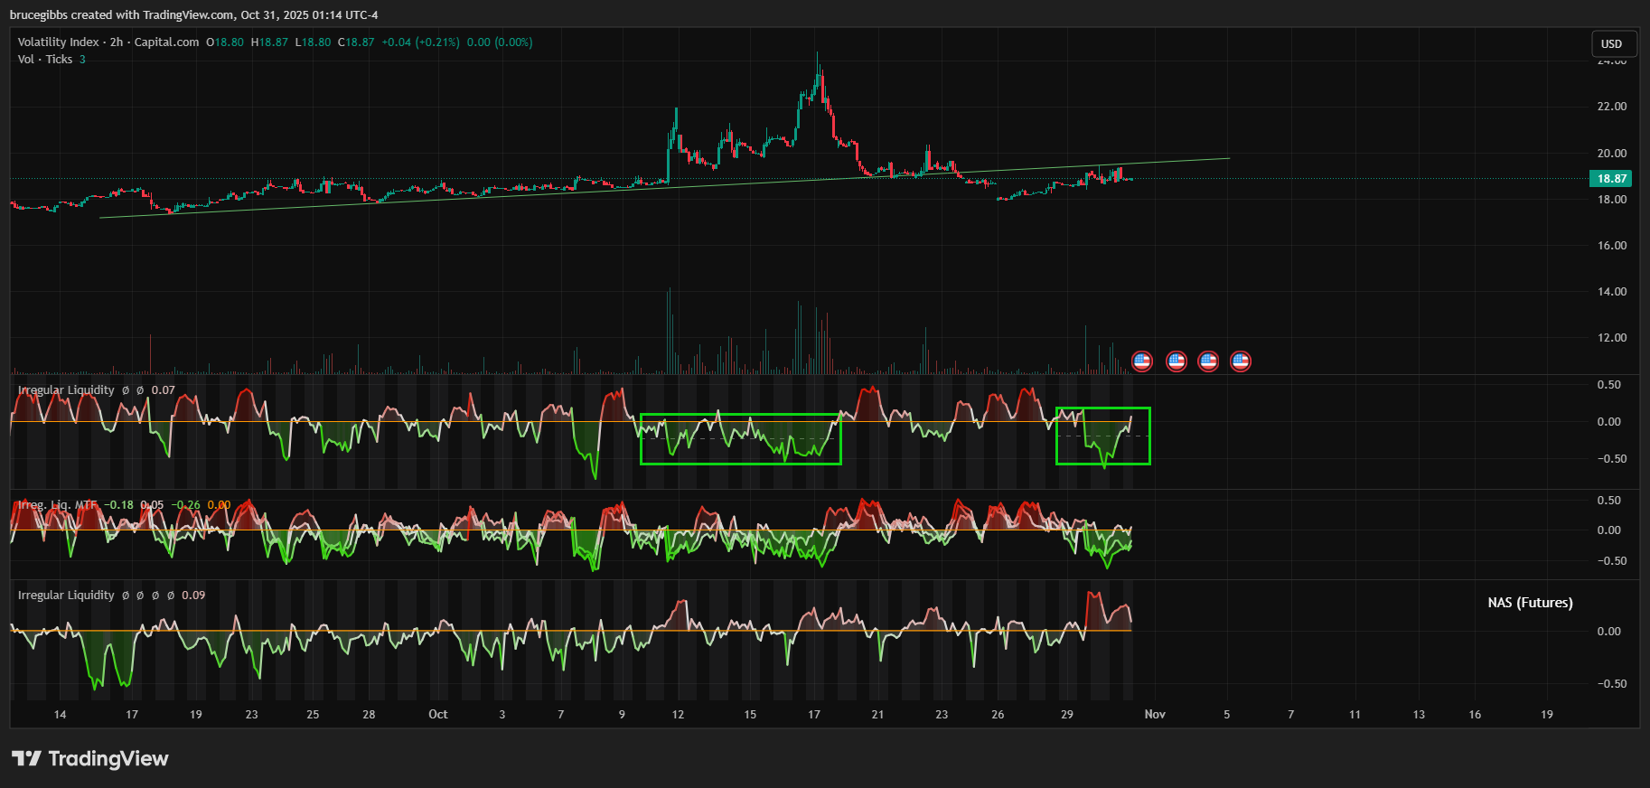Image resolution: width=1650 pixels, height=788 pixels.
Task: Open the USD currency selector
Action: coord(1611,43)
